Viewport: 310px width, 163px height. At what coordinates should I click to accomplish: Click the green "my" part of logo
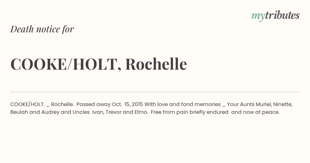click(258, 17)
